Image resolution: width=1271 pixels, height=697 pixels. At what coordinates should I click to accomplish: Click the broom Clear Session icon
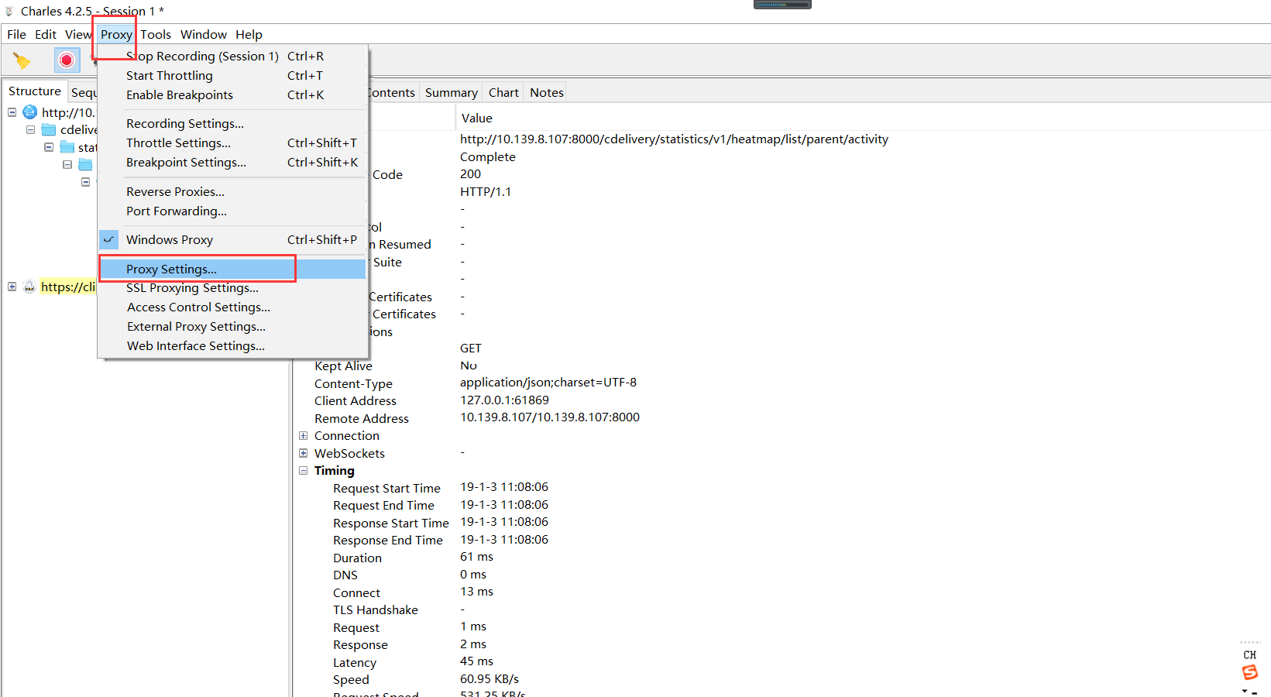click(22, 60)
